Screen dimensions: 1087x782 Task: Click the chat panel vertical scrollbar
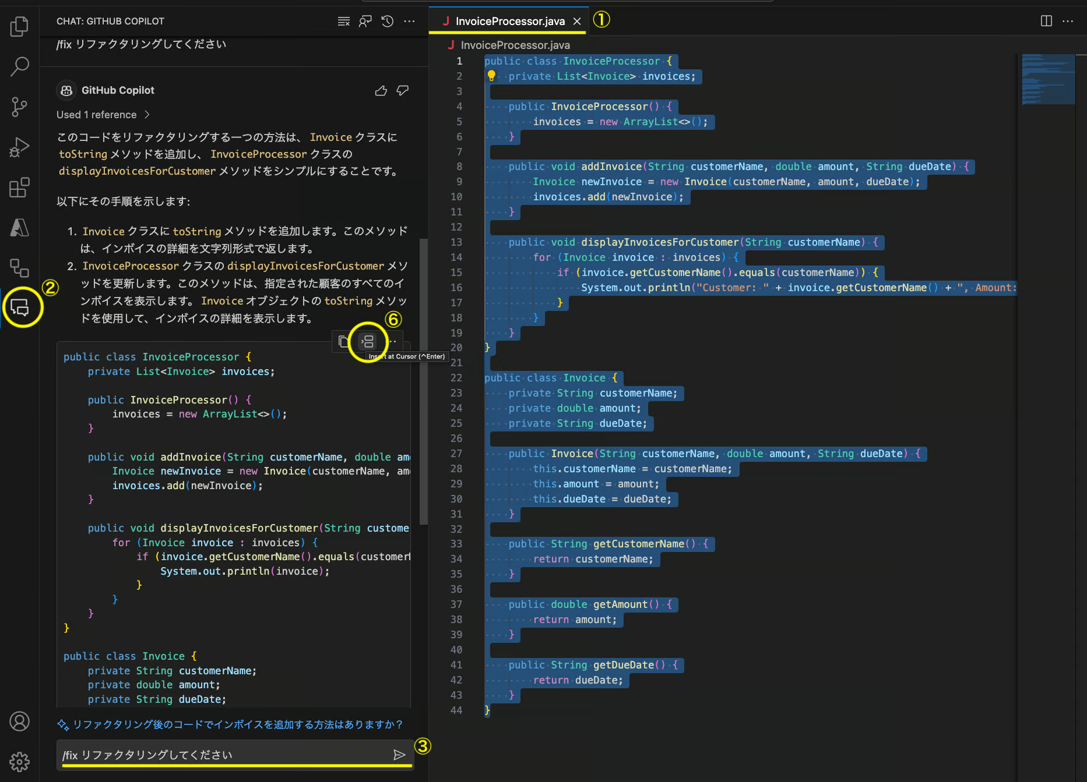424,381
